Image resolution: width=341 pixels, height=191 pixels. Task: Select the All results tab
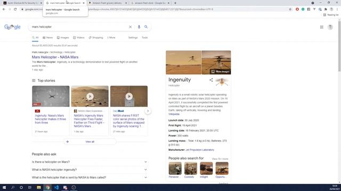[x=35, y=38]
